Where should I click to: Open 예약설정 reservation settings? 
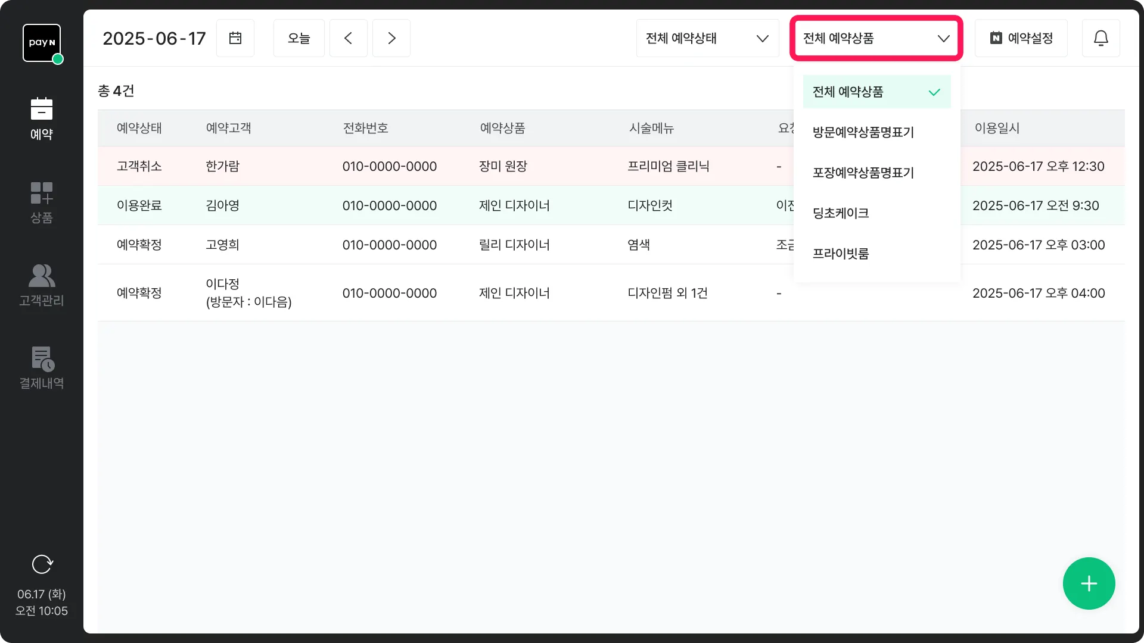click(x=1021, y=38)
